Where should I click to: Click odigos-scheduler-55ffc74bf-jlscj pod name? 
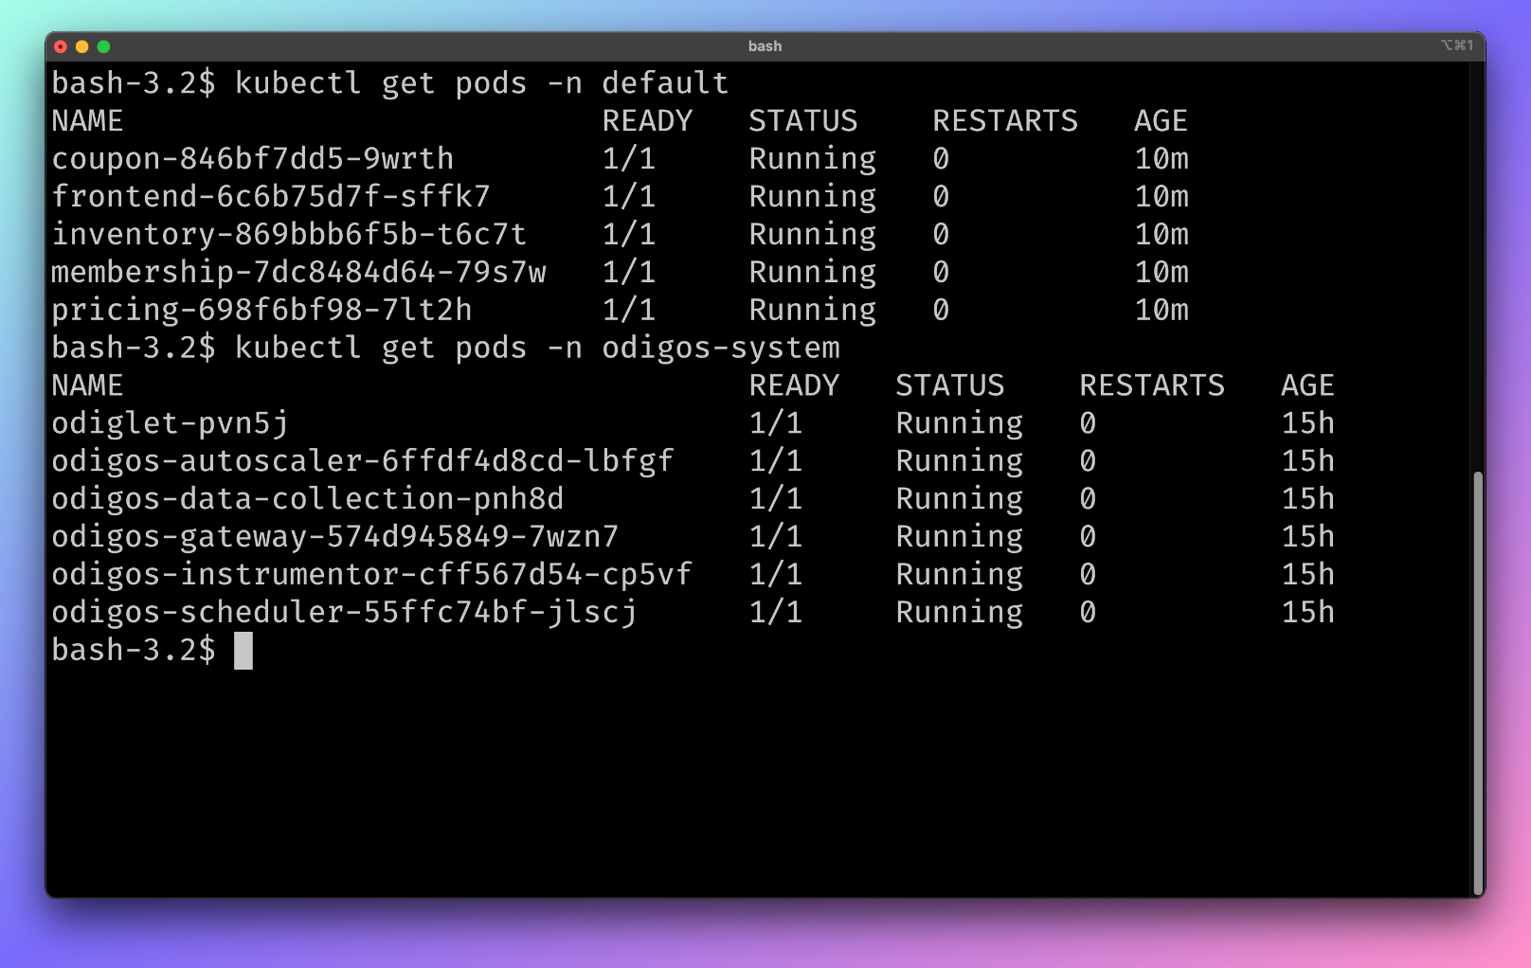[x=344, y=613]
